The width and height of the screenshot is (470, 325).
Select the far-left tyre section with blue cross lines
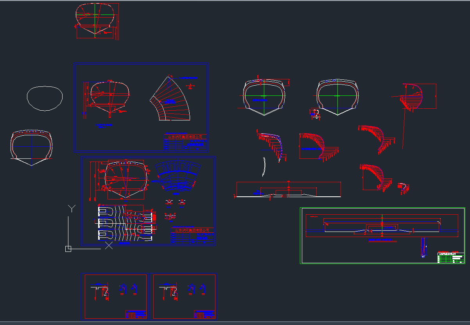tap(31, 147)
